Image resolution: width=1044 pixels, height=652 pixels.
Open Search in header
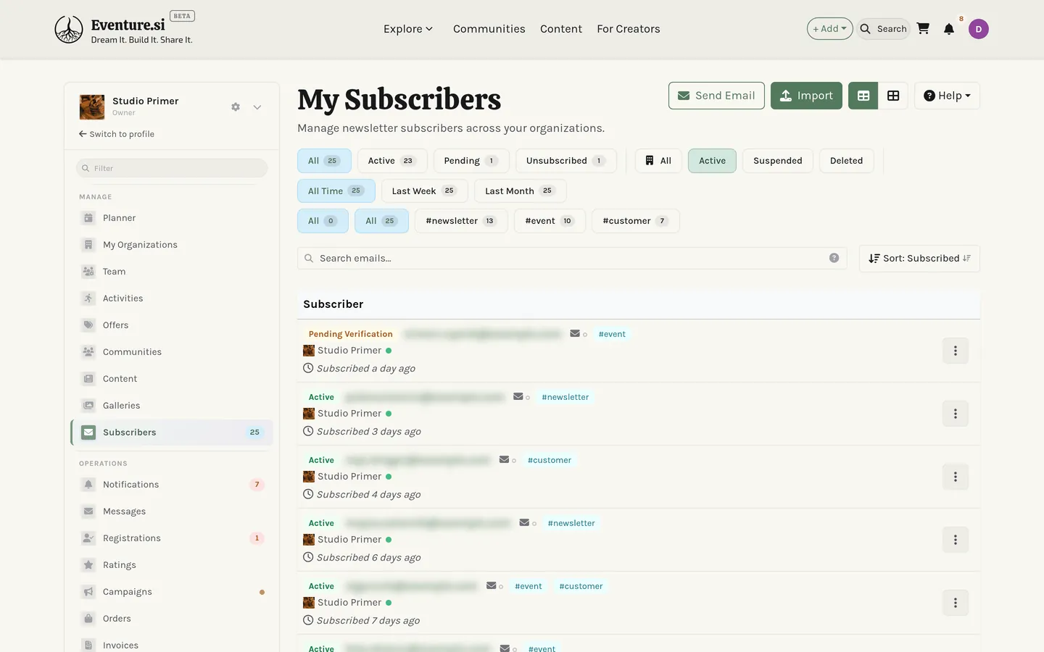pos(884,29)
